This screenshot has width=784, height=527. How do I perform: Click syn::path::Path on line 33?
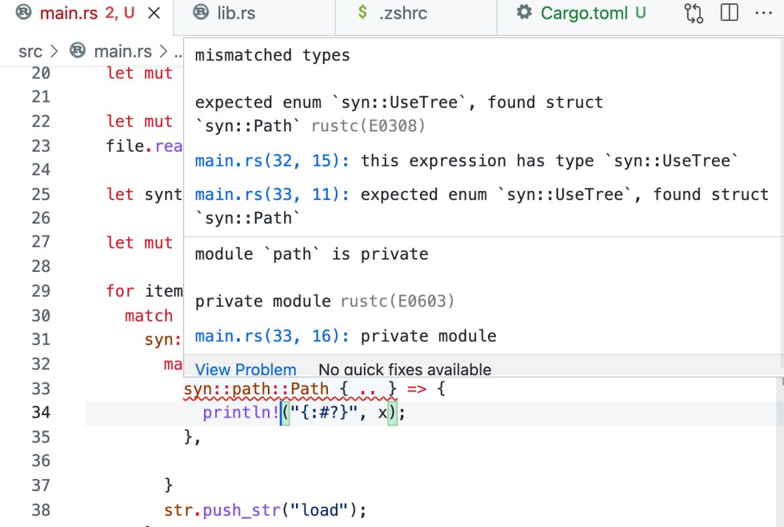pos(257,389)
